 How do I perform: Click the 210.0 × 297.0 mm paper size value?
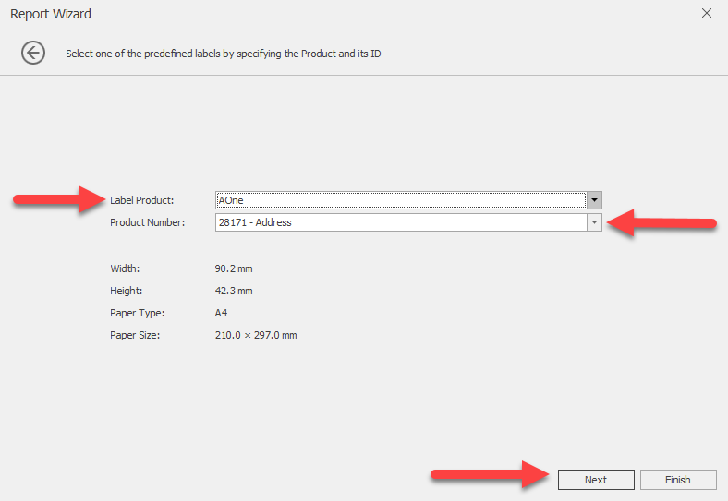(256, 335)
